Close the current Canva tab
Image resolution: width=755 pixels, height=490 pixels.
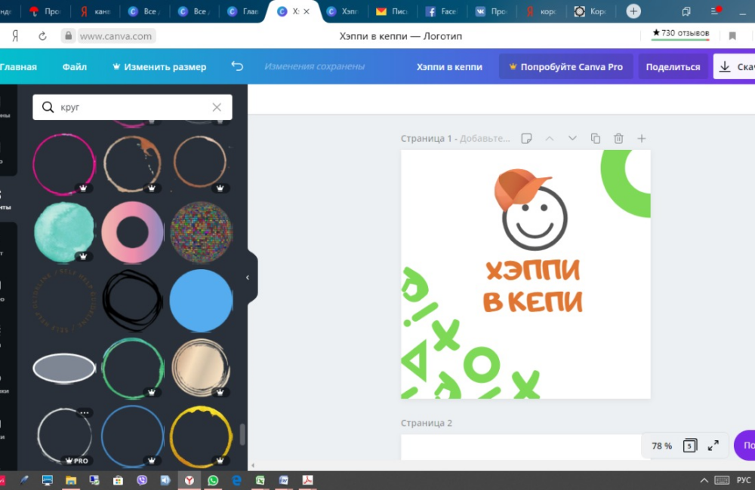pyautogui.click(x=307, y=11)
